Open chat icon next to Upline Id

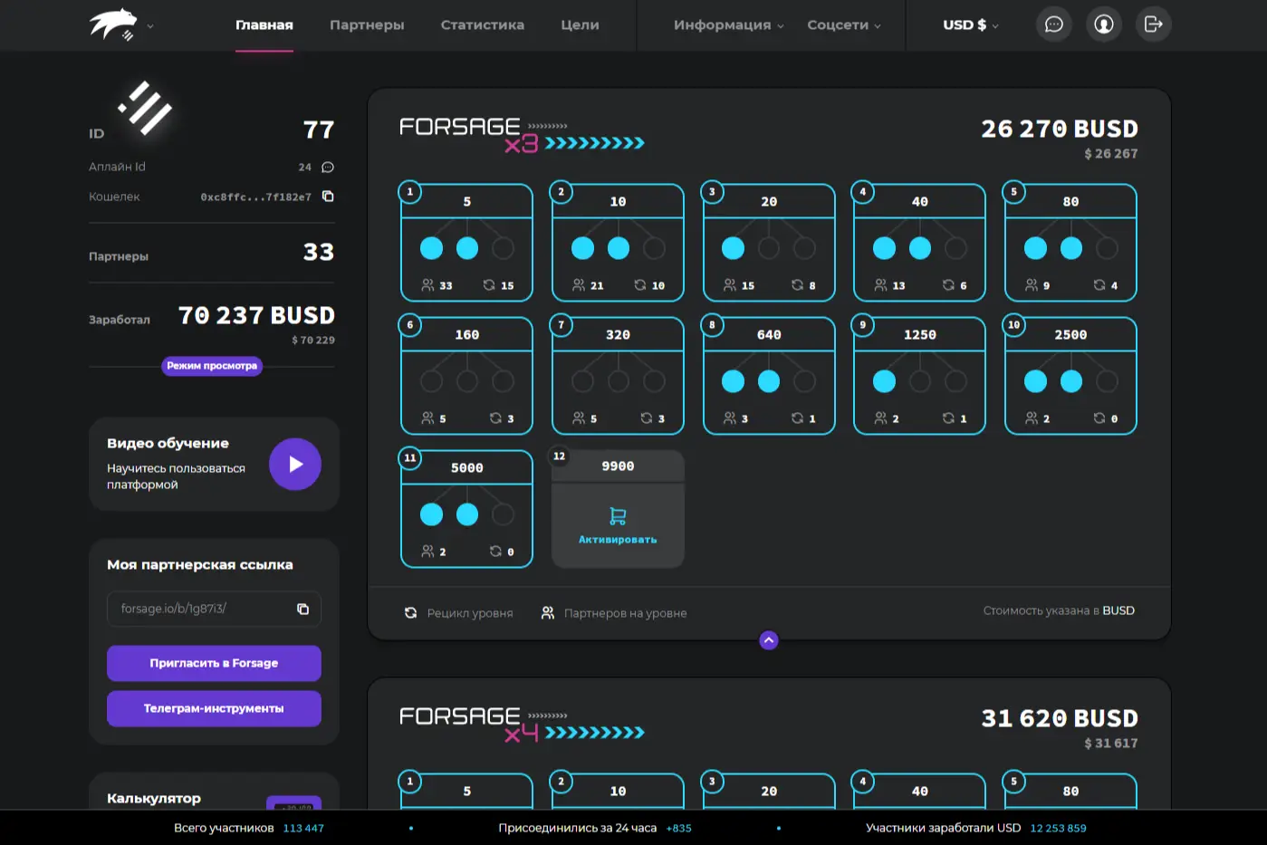click(328, 168)
